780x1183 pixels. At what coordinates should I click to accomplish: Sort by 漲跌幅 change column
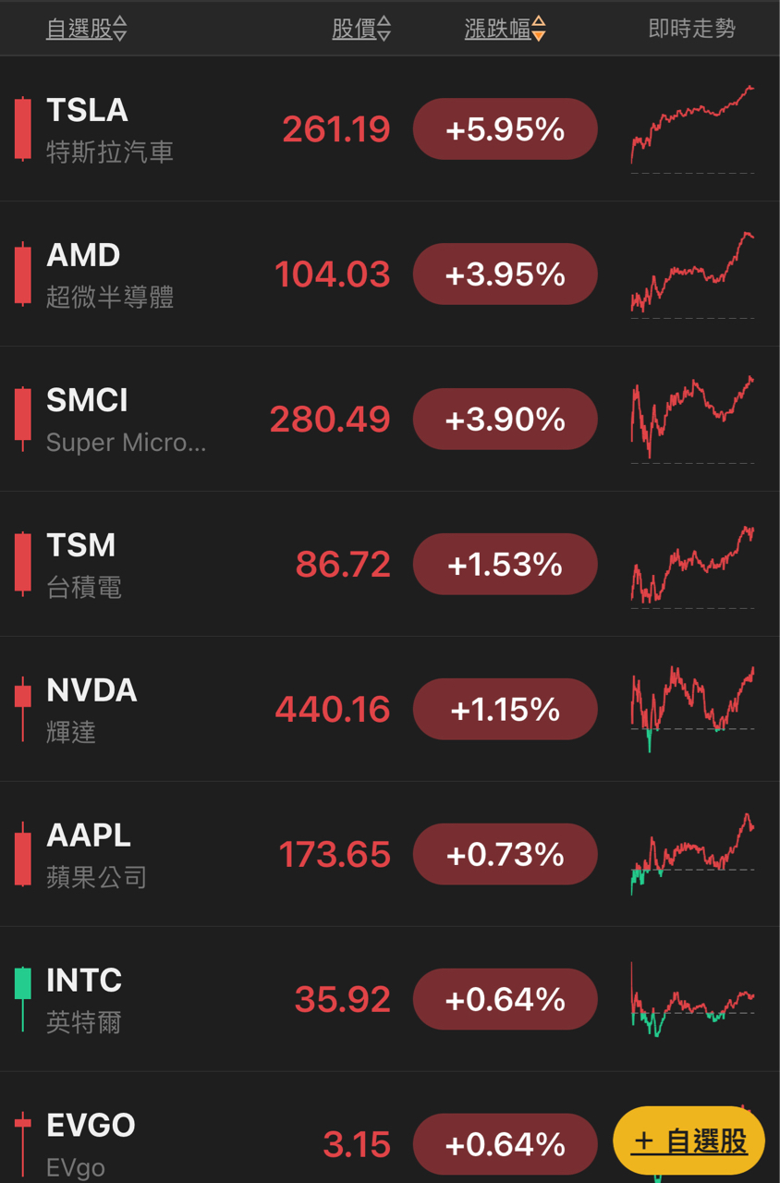point(505,30)
